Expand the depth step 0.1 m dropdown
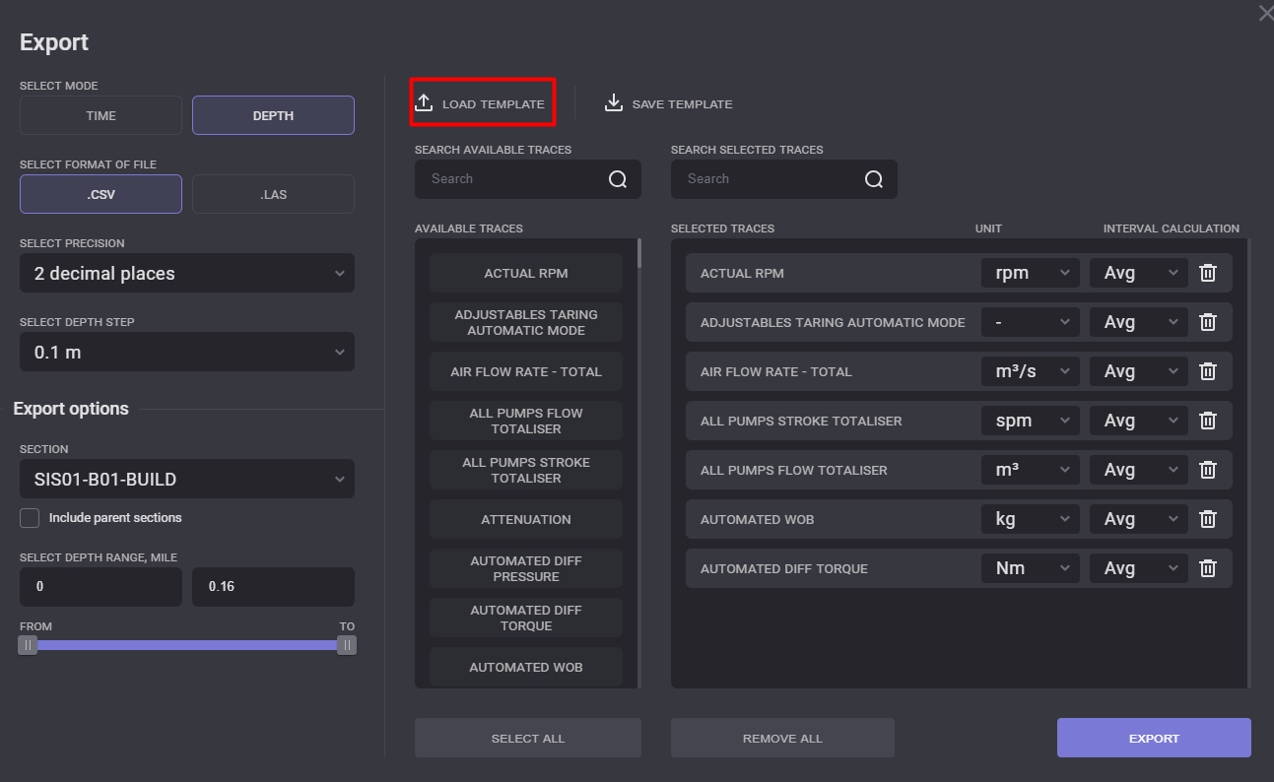 click(187, 352)
